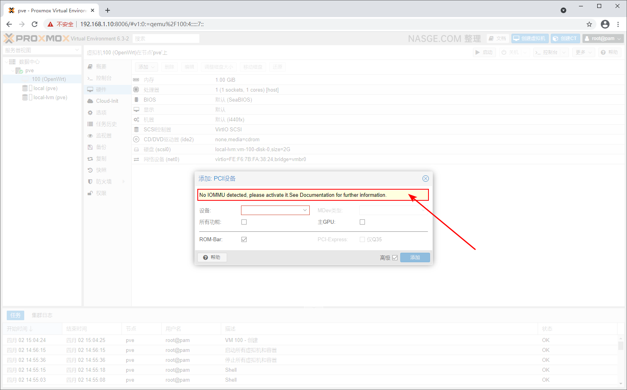Open the hardware 添加 add dropdown
This screenshot has width=627, height=390.
coord(147,67)
